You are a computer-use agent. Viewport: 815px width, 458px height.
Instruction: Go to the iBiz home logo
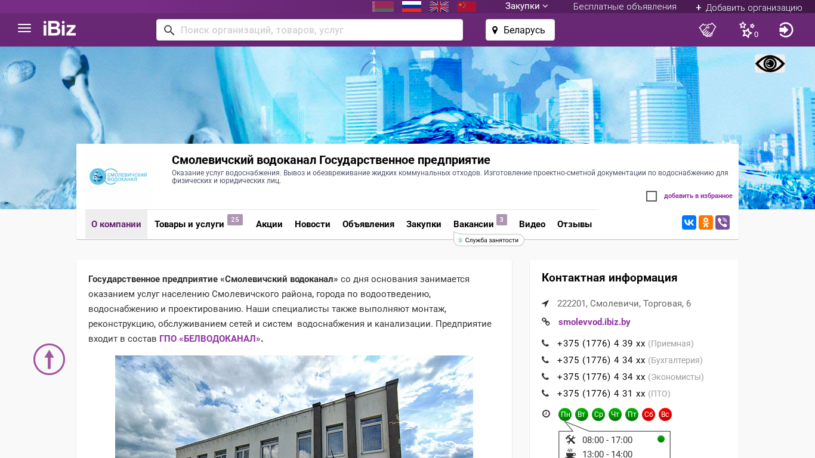point(60,29)
